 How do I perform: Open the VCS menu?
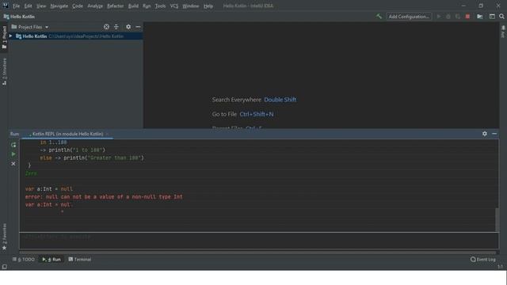(x=174, y=6)
